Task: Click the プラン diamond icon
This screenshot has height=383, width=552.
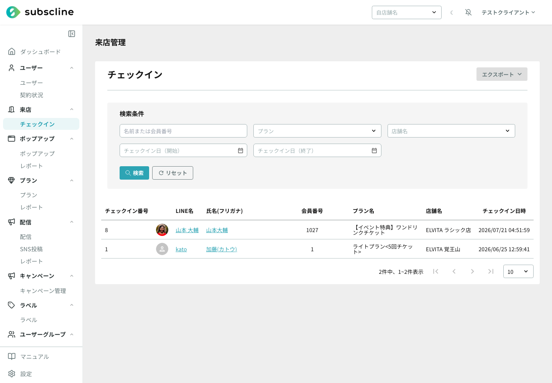Action: [x=11, y=180]
